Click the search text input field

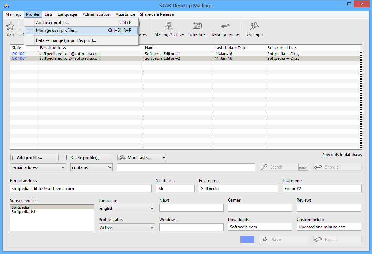pos(186,167)
